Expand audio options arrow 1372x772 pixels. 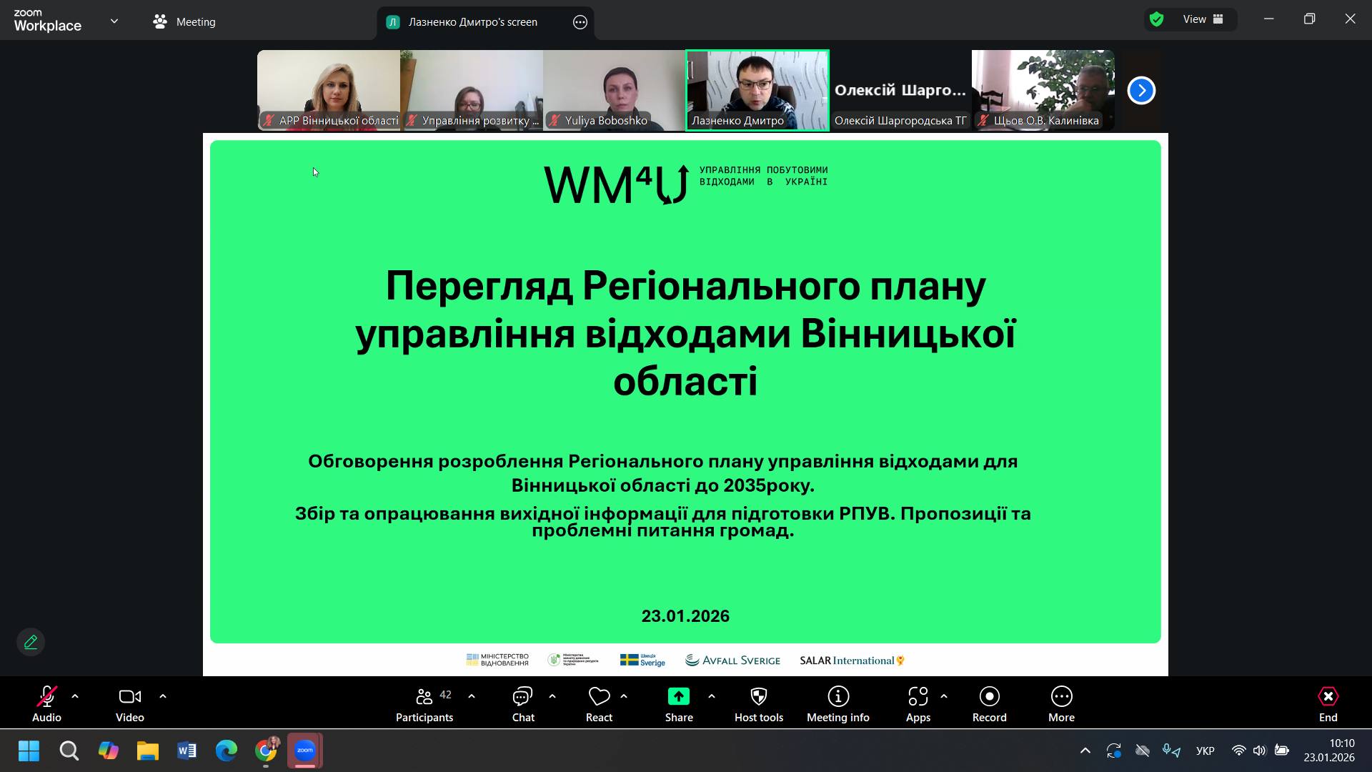(x=75, y=696)
